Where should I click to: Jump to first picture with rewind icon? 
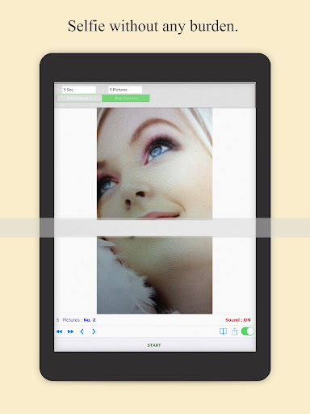59,332
